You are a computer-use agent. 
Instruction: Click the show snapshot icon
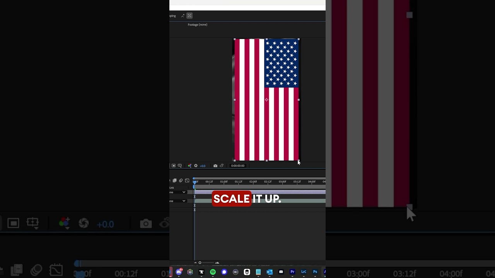[222, 166]
